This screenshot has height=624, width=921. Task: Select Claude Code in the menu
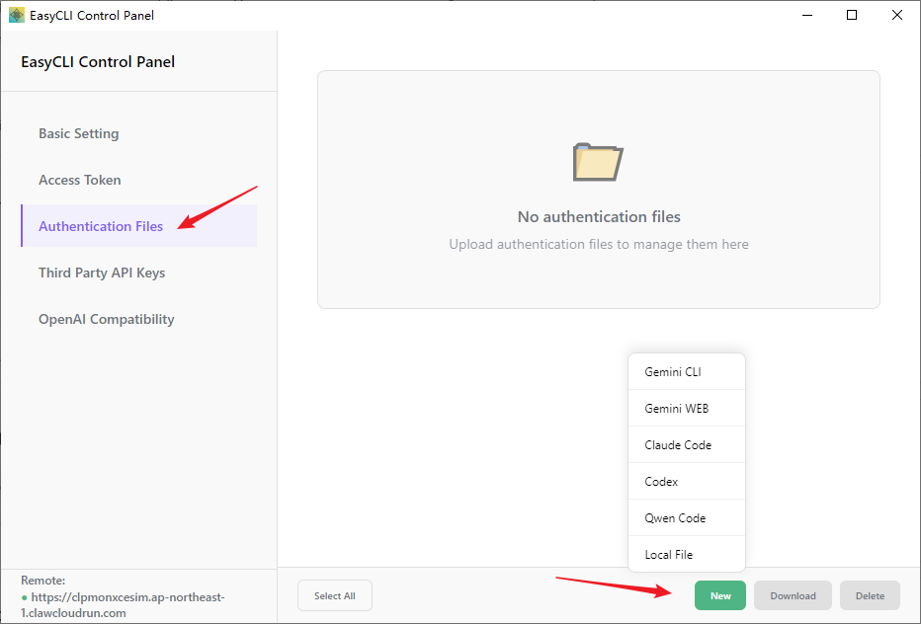point(678,445)
